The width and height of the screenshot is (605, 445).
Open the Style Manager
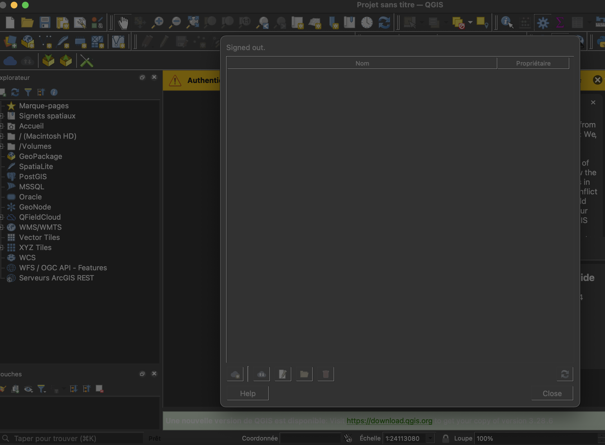click(x=97, y=23)
